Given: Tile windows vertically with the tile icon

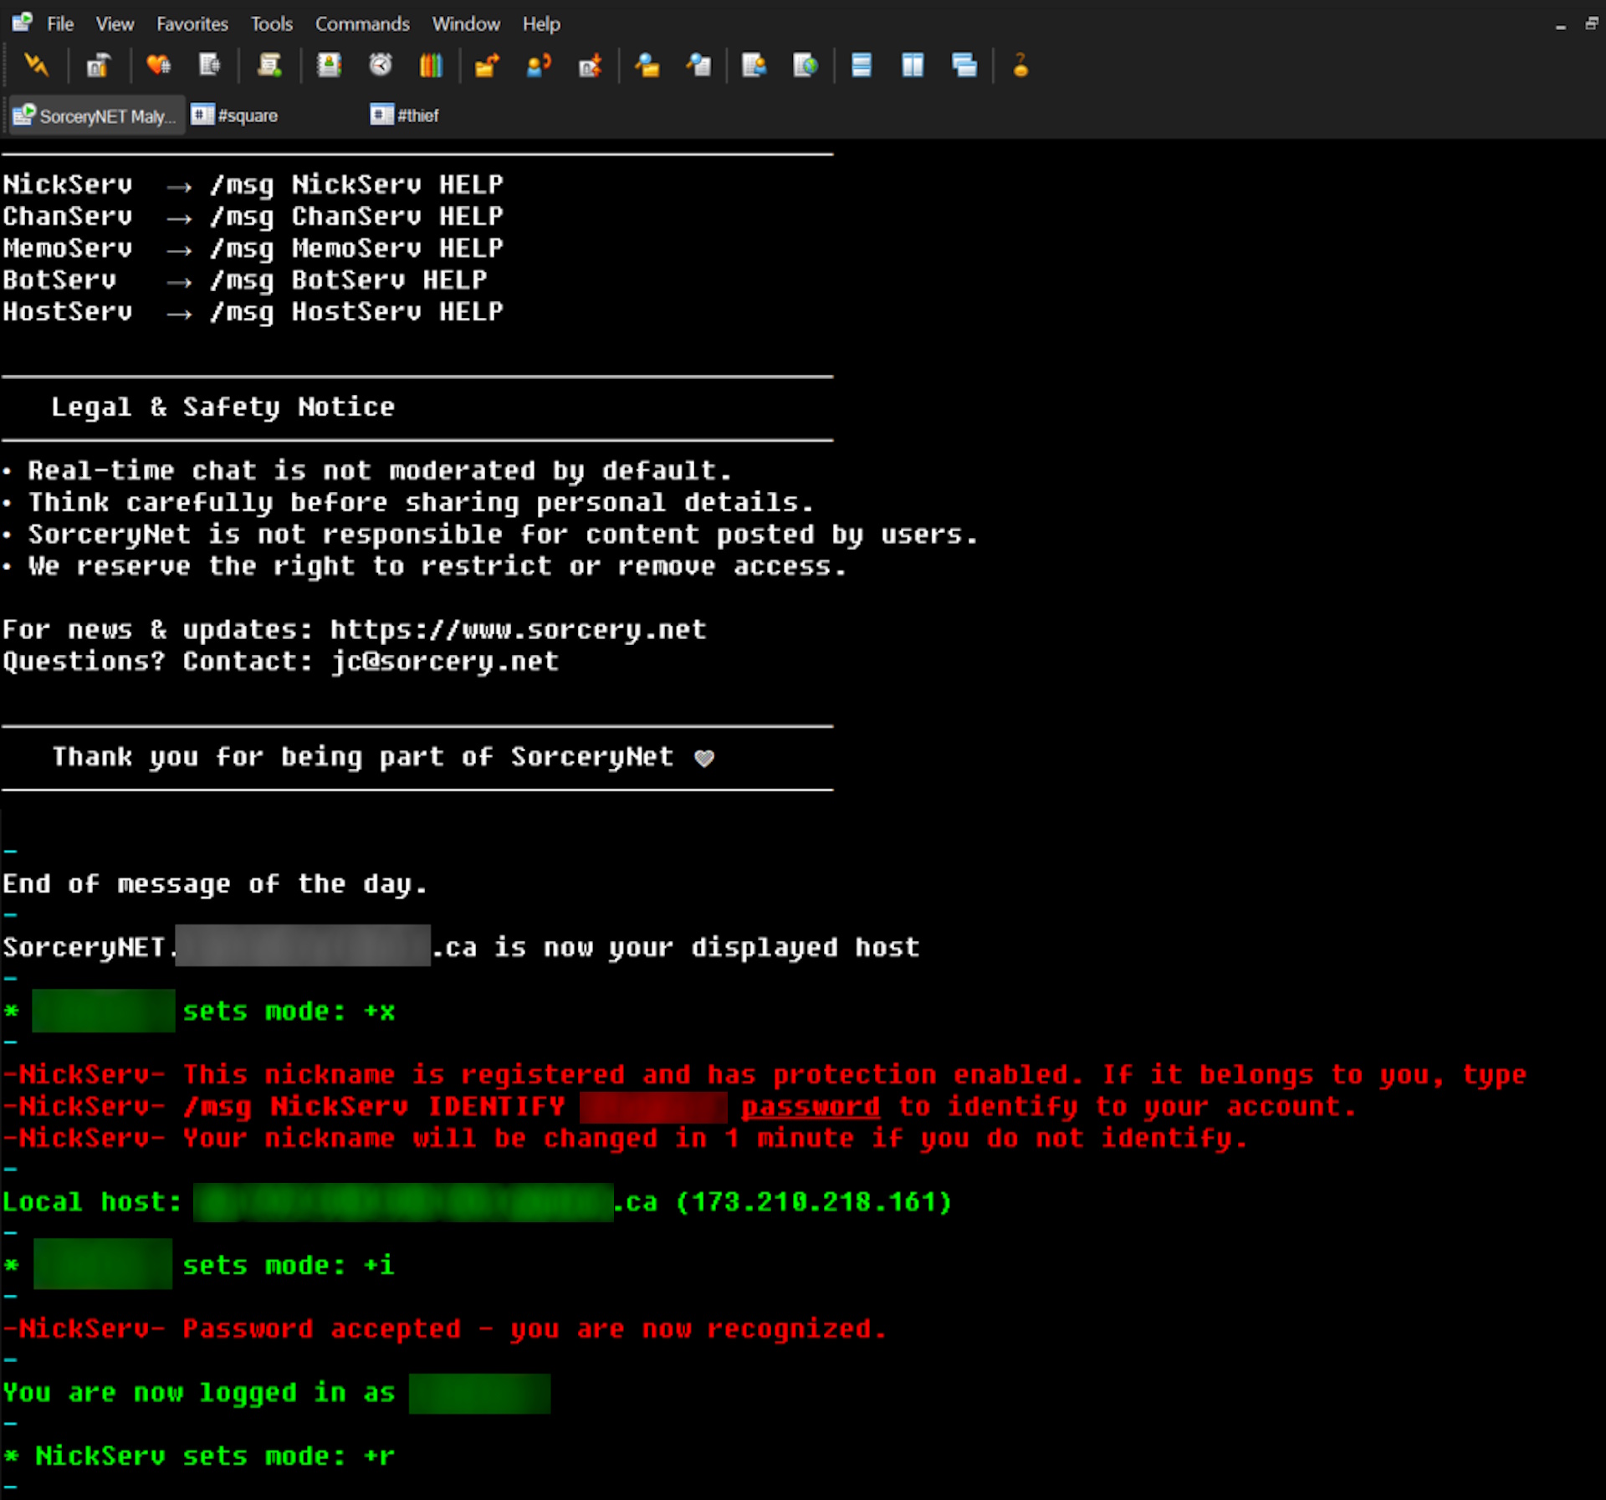Looking at the screenshot, I should pos(912,65).
